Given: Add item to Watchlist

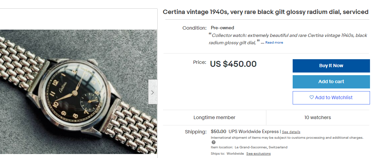Looking at the screenshot, I should tap(331, 98).
